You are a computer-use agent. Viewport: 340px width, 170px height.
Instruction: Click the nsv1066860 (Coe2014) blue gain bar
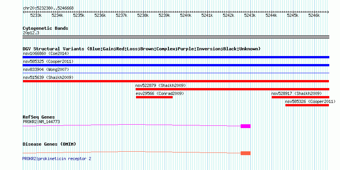tap(176, 57)
